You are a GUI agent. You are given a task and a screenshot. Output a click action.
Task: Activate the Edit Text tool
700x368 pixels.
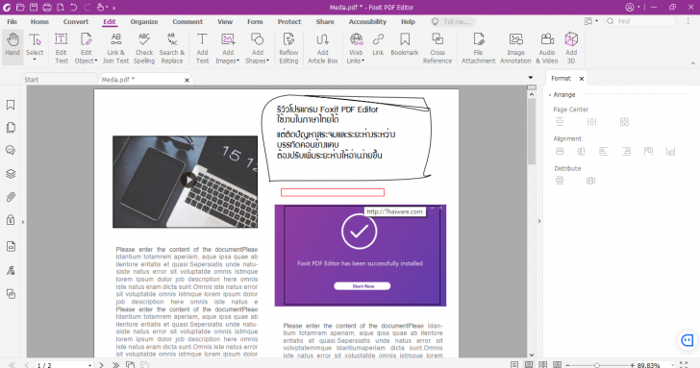[x=62, y=48]
